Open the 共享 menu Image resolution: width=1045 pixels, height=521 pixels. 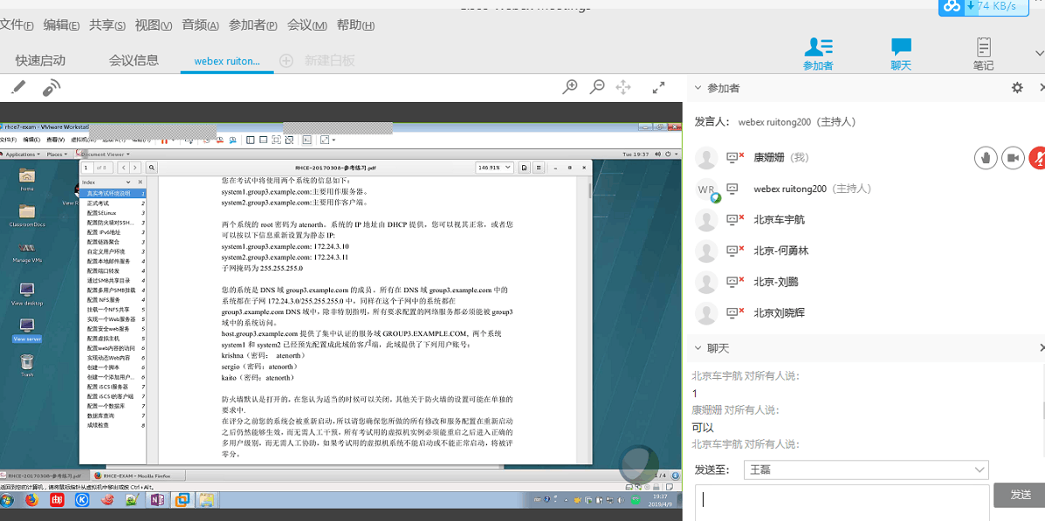(x=107, y=25)
